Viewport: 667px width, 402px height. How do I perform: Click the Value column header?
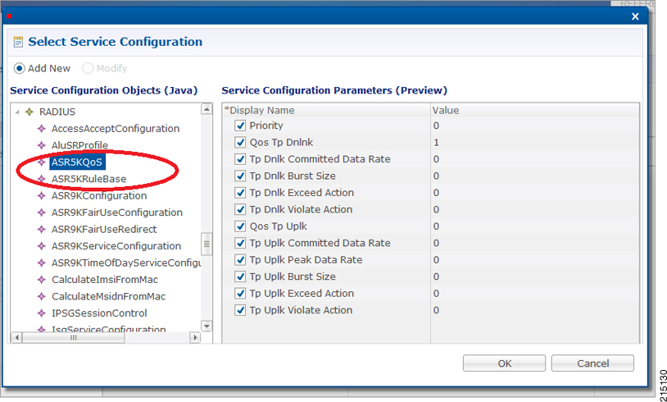tap(535, 110)
